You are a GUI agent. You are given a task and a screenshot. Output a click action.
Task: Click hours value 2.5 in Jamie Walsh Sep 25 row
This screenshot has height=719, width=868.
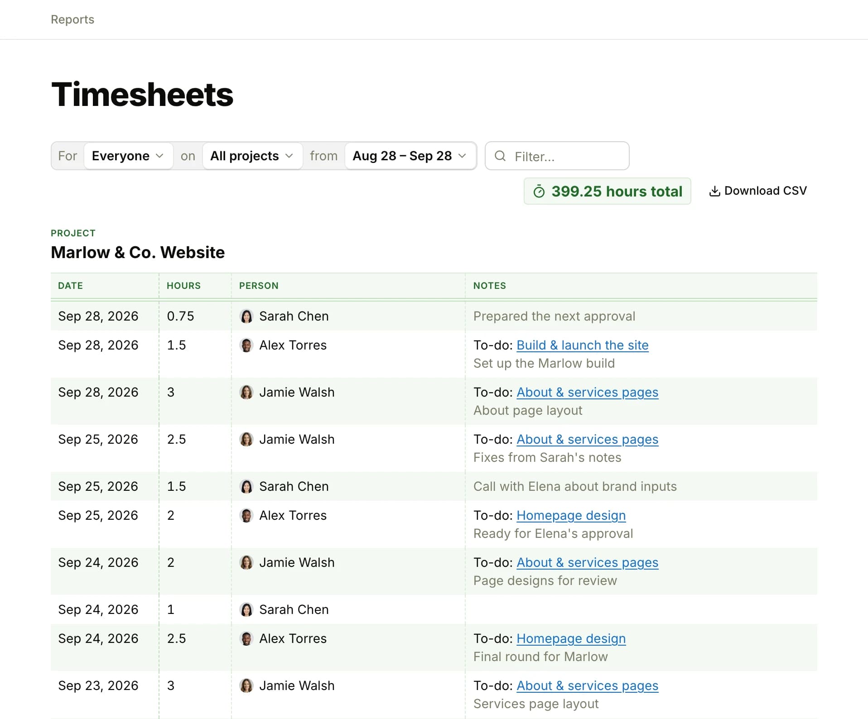click(176, 439)
